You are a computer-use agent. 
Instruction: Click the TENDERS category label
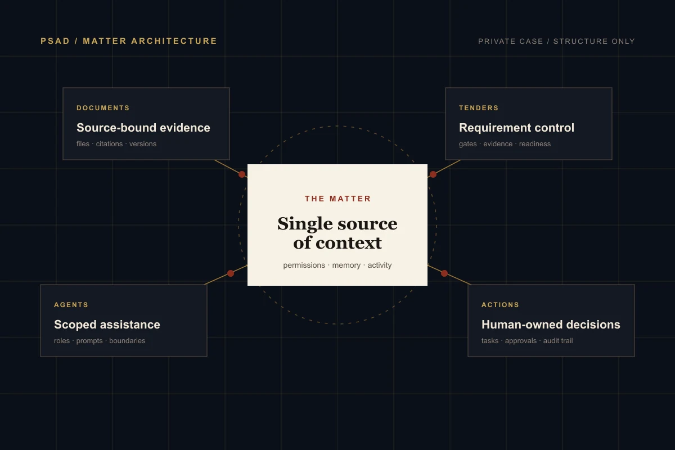click(x=479, y=108)
